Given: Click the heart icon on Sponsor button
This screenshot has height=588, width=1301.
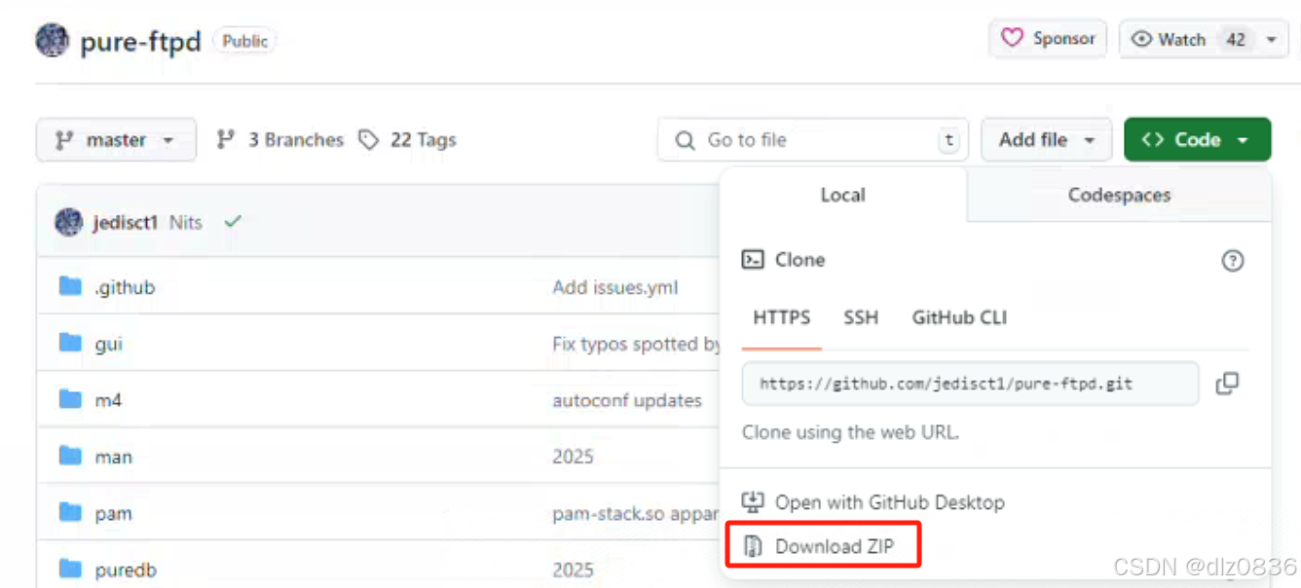Looking at the screenshot, I should 1013,39.
